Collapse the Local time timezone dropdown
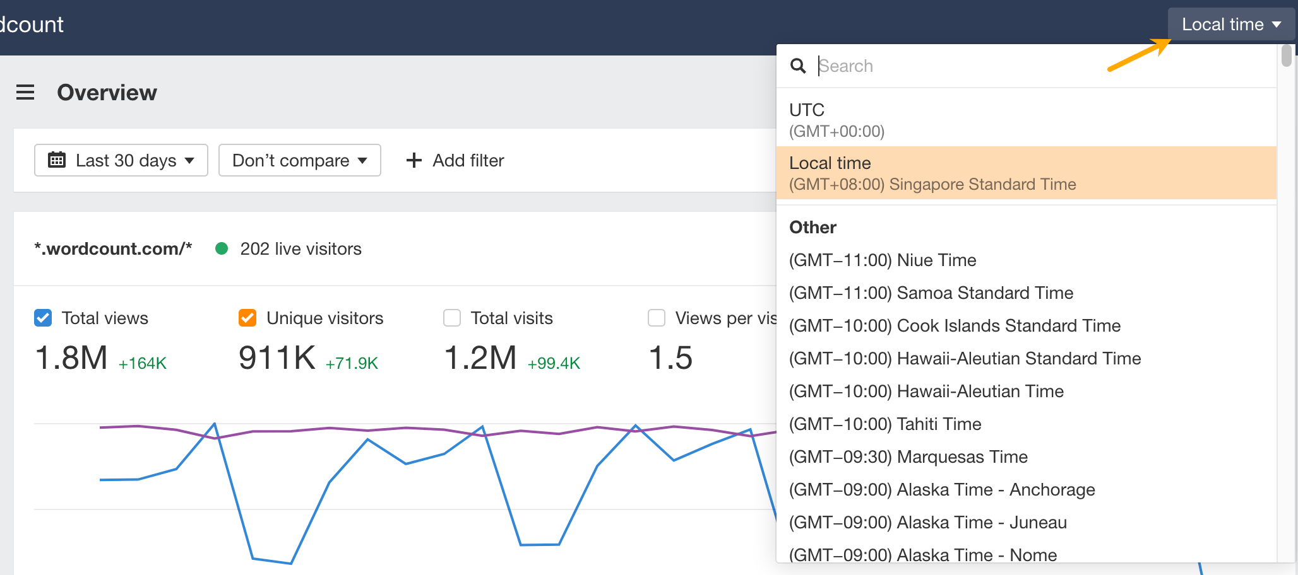Viewport: 1298px width, 575px height. (1230, 25)
